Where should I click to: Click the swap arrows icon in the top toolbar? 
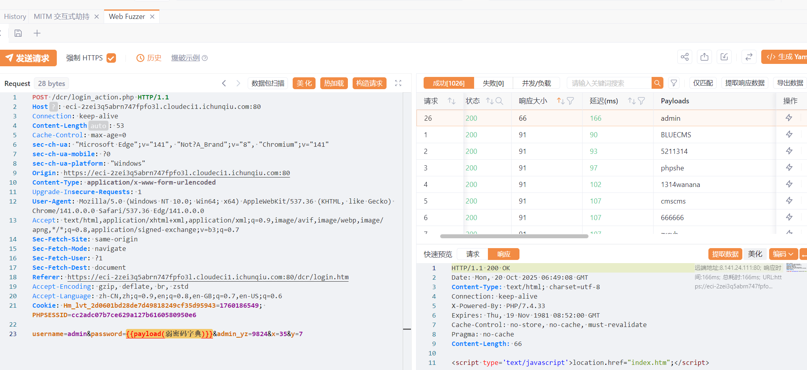(749, 57)
